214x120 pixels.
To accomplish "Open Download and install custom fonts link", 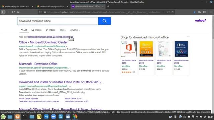I will click(x=40, y=101).
